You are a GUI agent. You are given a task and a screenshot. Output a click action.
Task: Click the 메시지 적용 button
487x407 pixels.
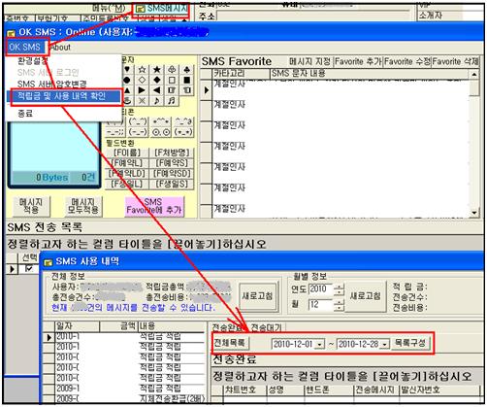coord(31,206)
